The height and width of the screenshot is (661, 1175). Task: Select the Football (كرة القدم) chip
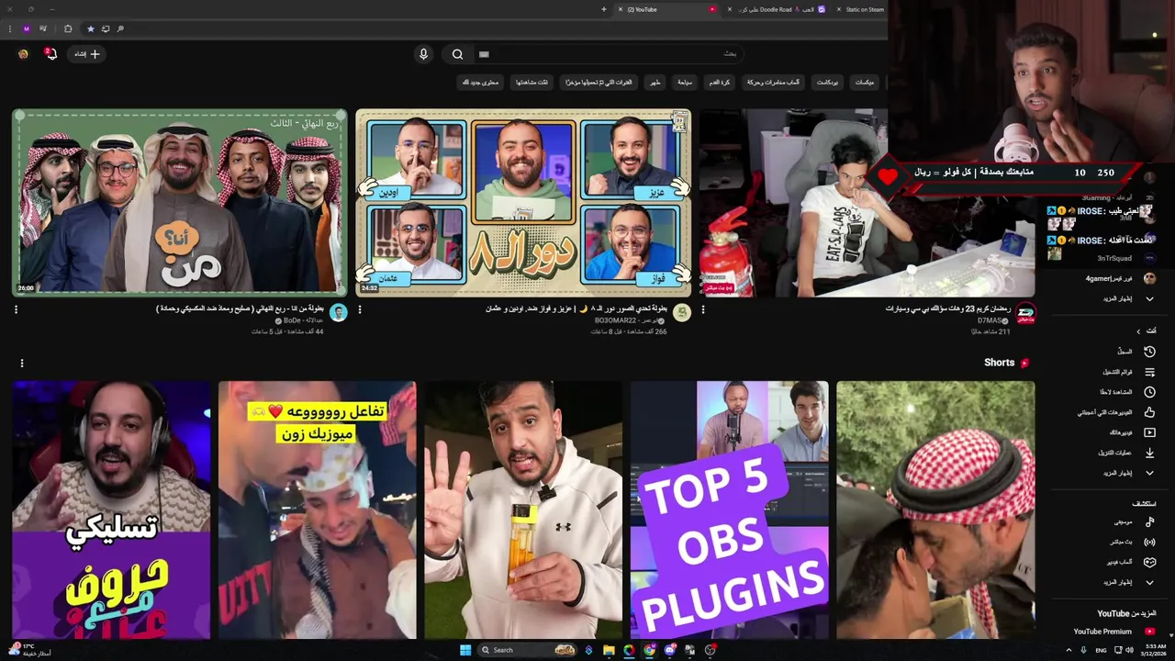pos(721,83)
